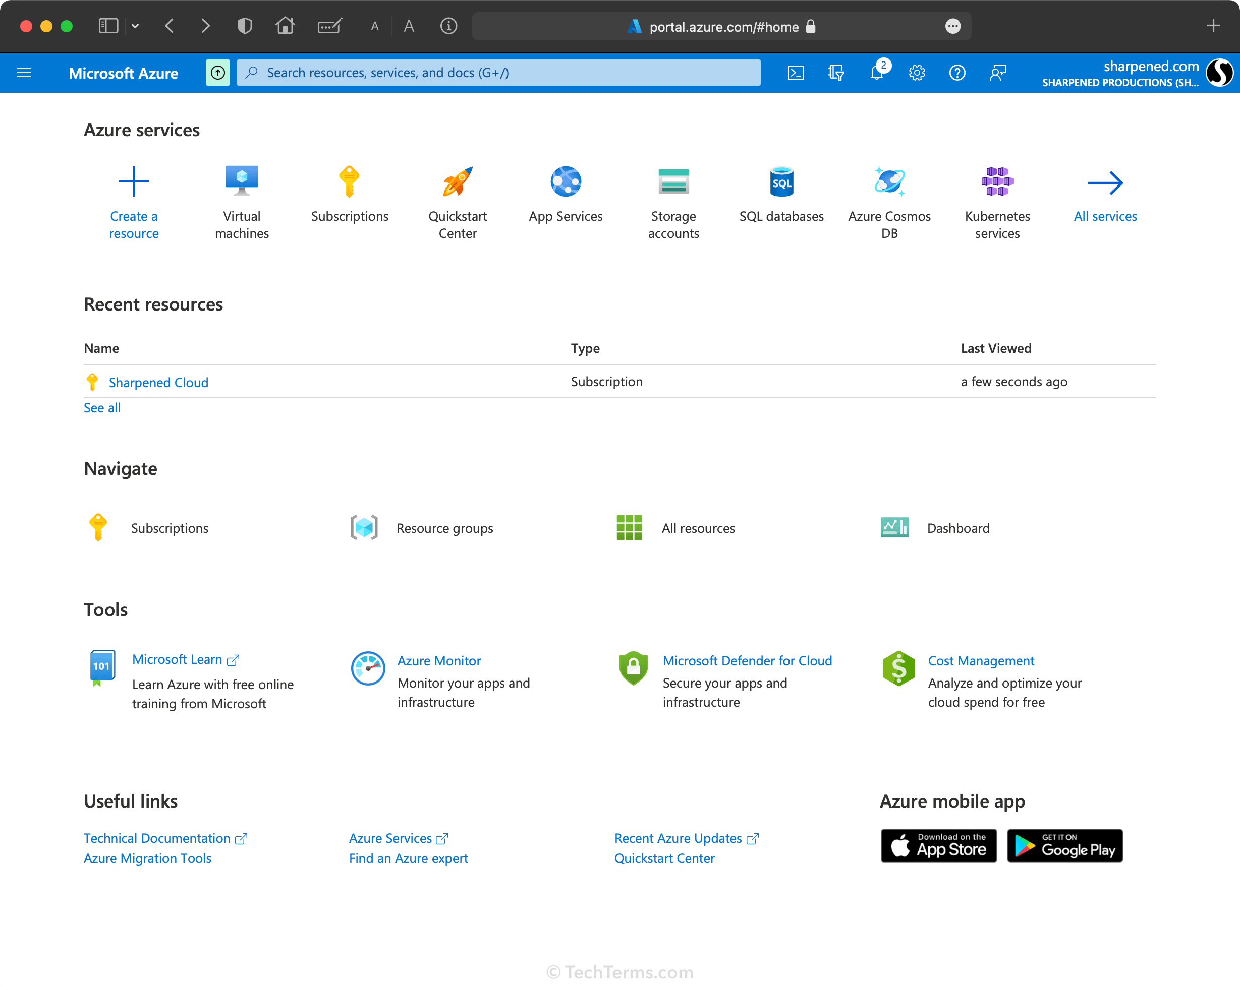Click the sharpened.com account avatar
Image resolution: width=1240 pixels, height=990 pixels.
pos(1219,73)
